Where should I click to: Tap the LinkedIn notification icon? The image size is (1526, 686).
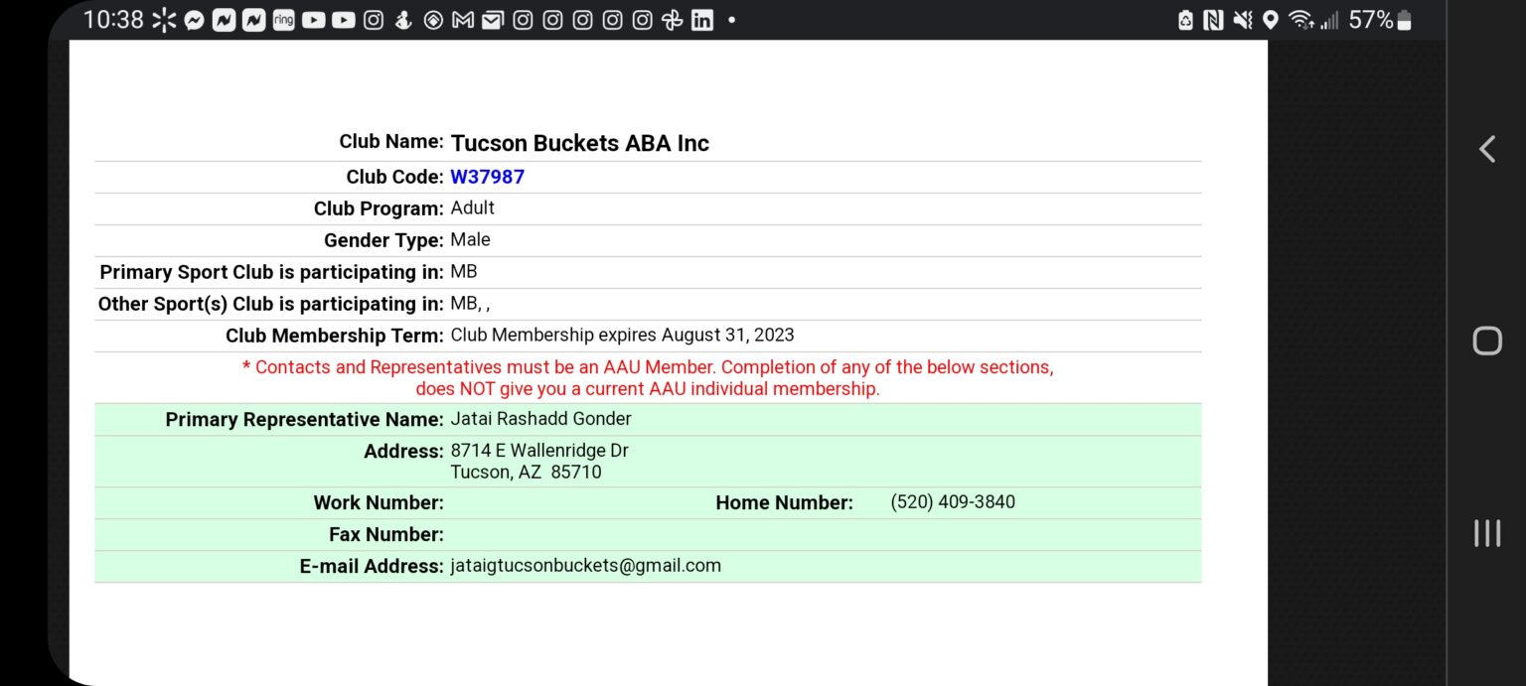[x=702, y=20]
